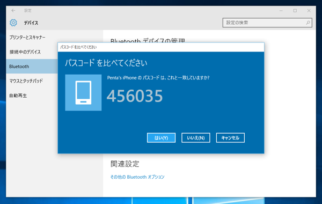Screen dimensions: 322x204
Task: Click the phone device icon in the dialog
Action: (x=83, y=92)
